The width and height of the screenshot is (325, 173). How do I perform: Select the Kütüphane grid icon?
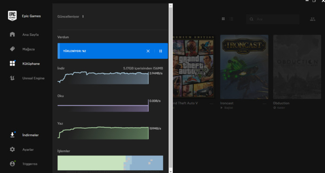pyautogui.click(x=12, y=64)
